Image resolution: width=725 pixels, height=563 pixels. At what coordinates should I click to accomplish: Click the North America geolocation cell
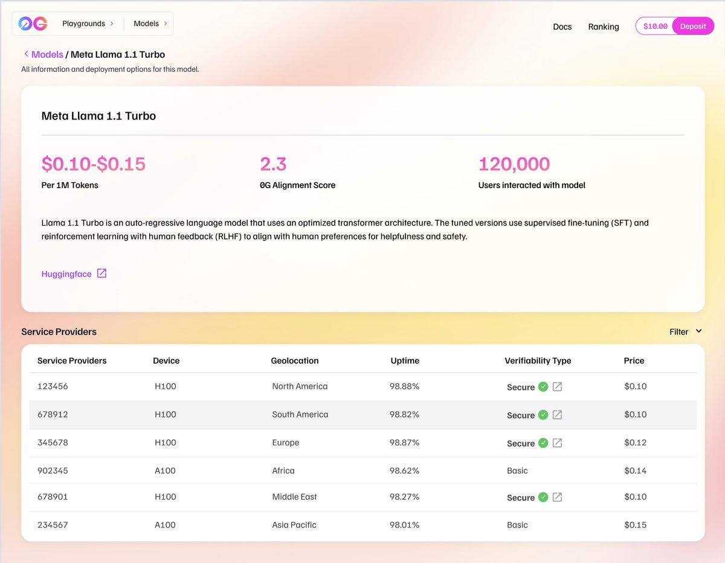300,386
